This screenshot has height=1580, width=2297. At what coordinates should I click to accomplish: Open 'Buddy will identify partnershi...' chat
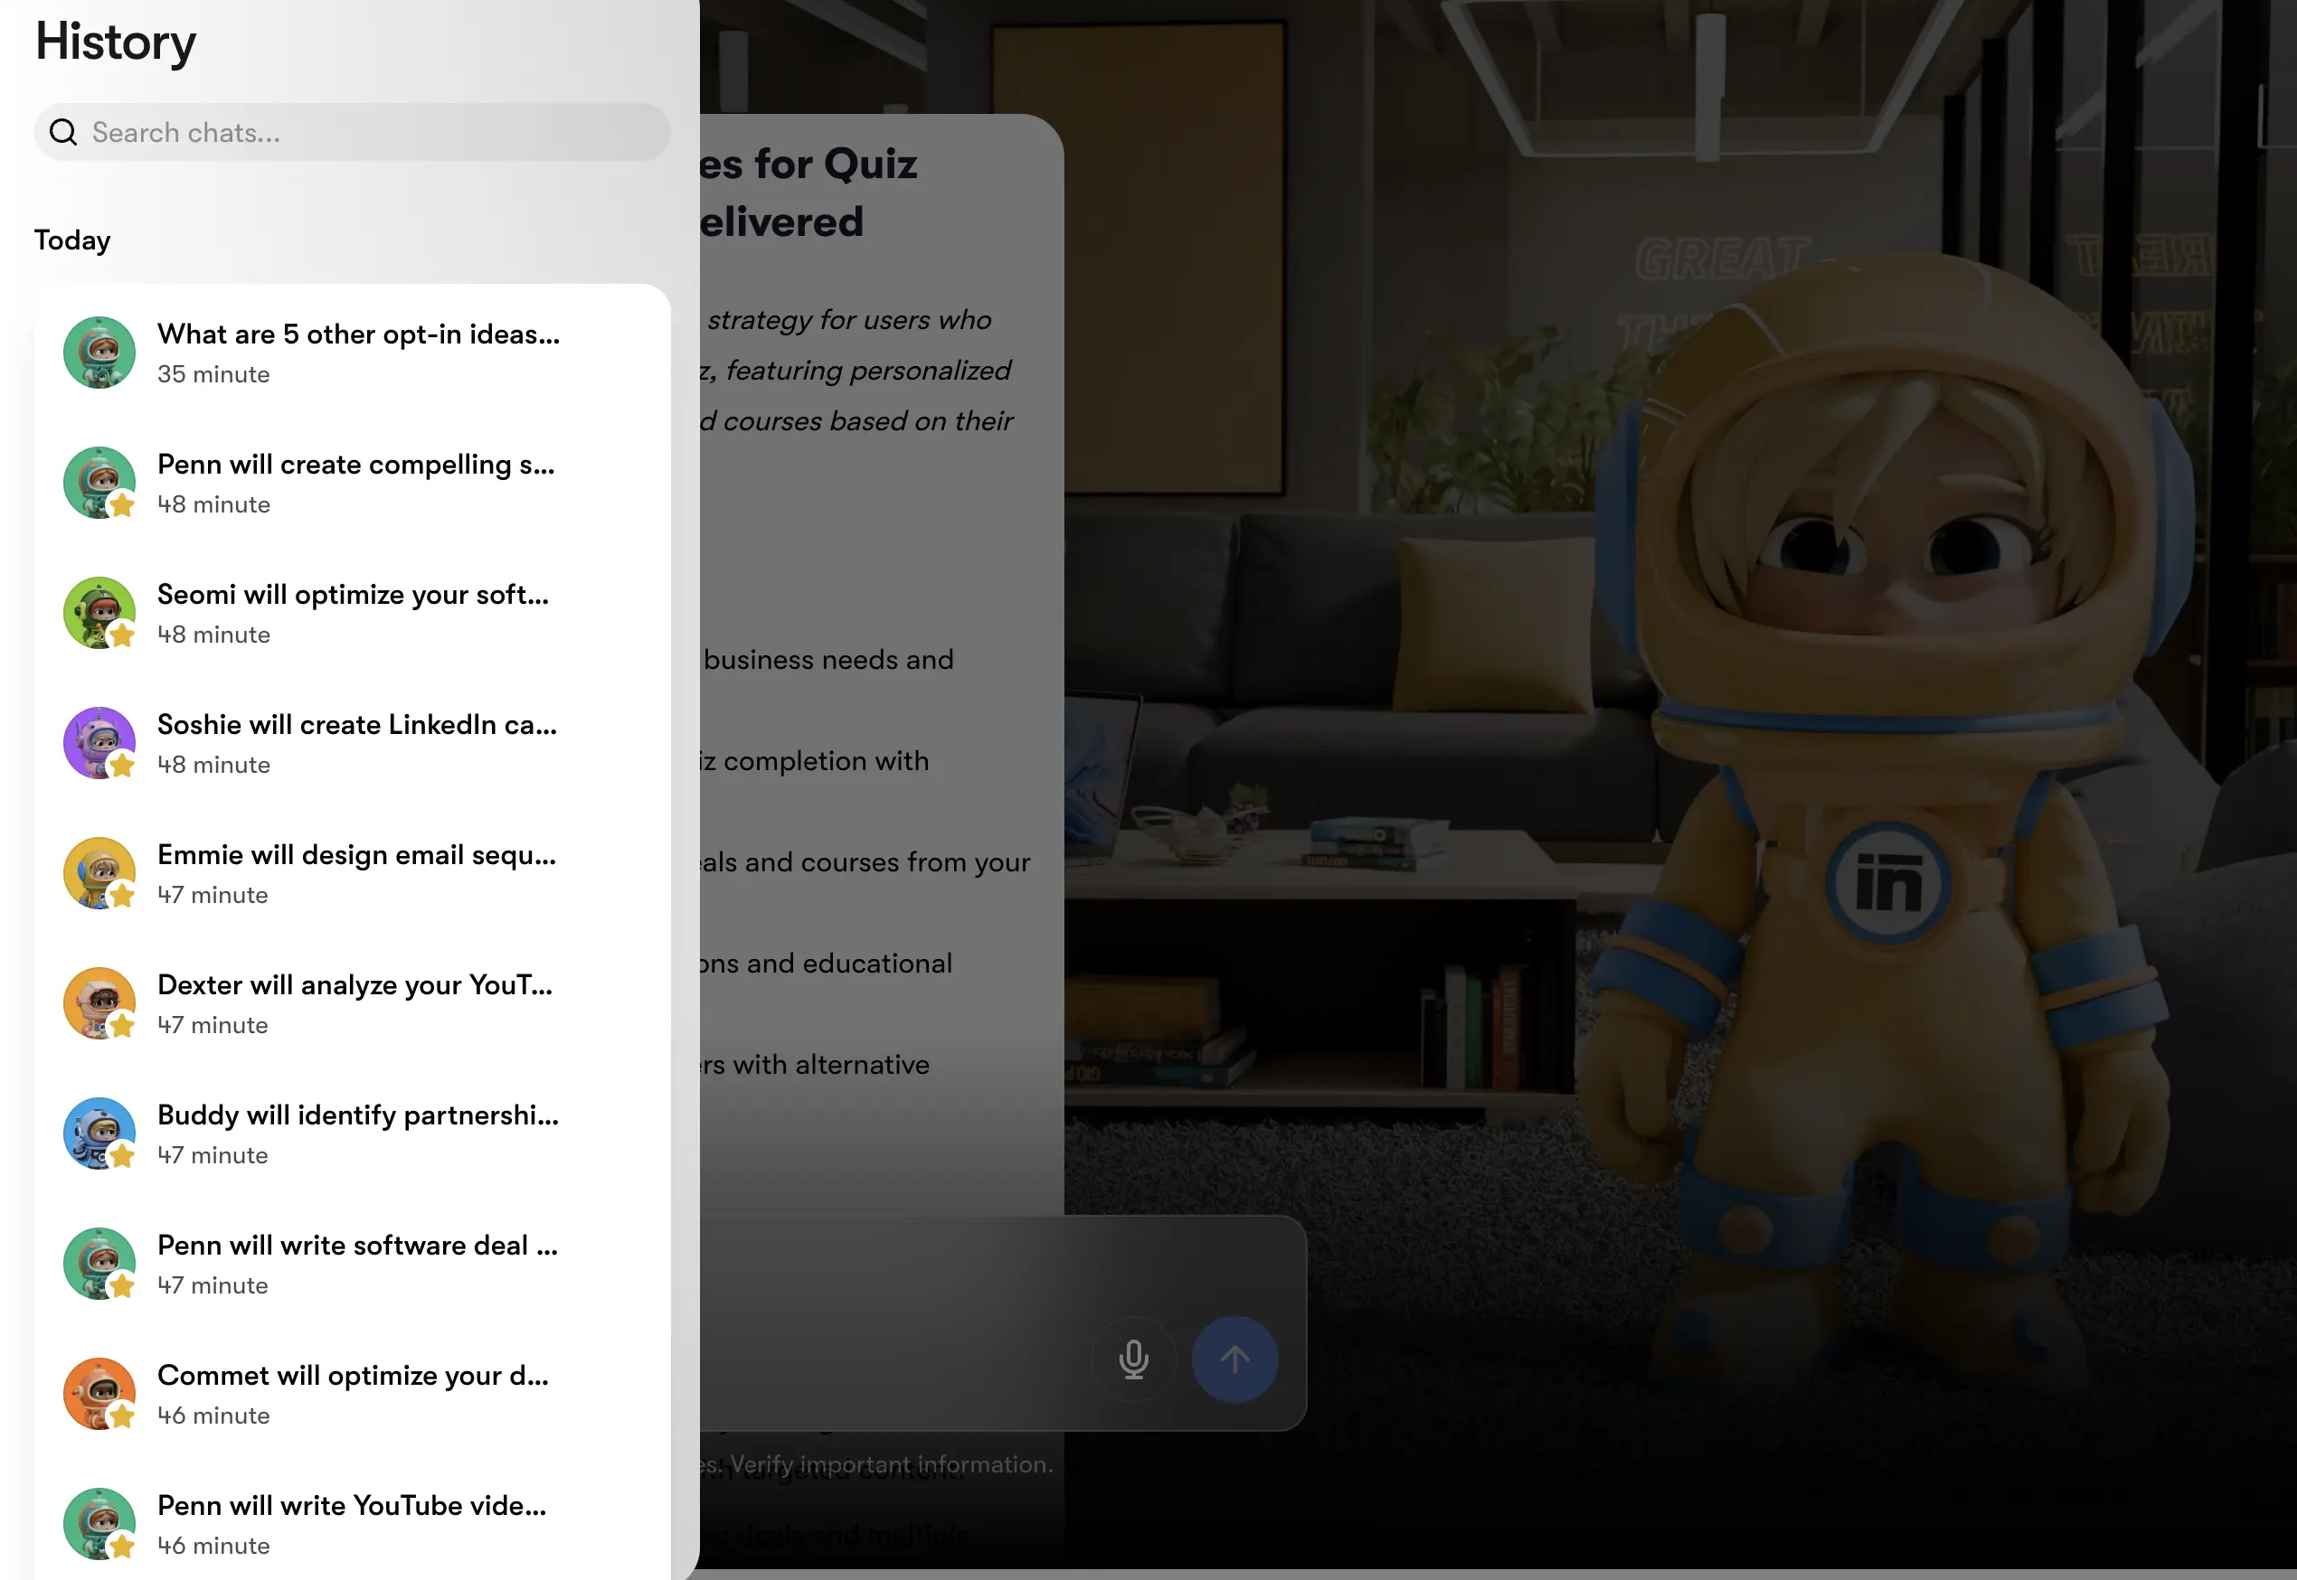tap(357, 1115)
